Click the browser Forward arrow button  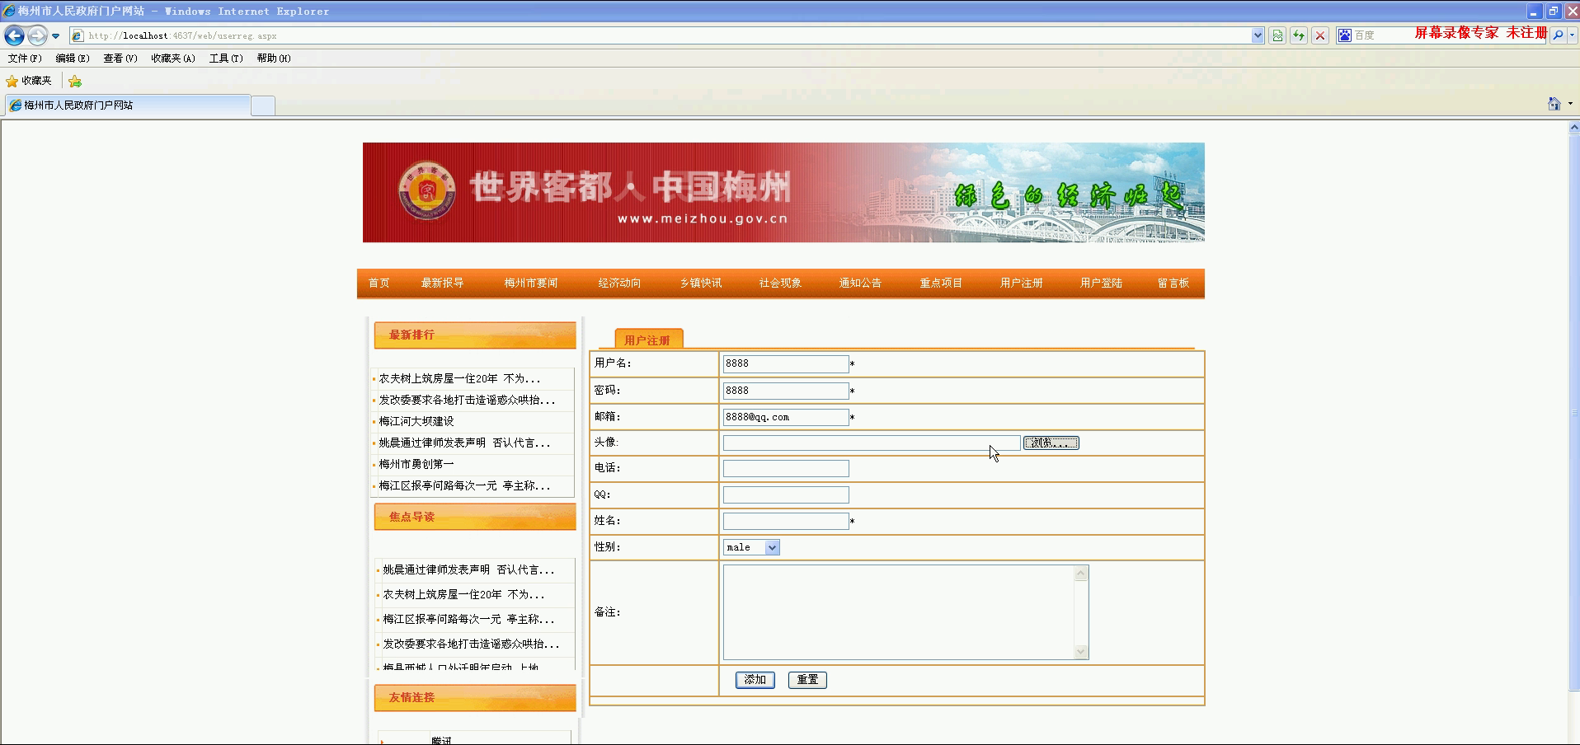pyautogui.click(x=37, y=35)
